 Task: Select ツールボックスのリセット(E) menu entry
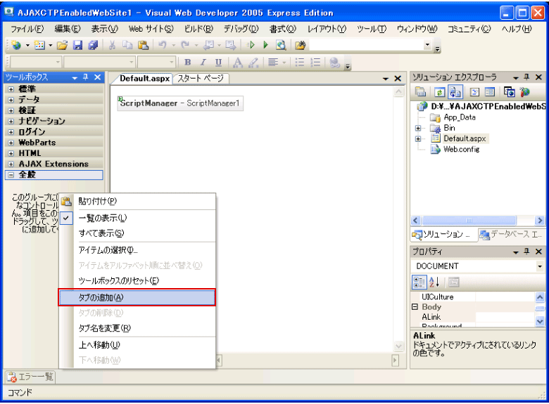(137, 280)
